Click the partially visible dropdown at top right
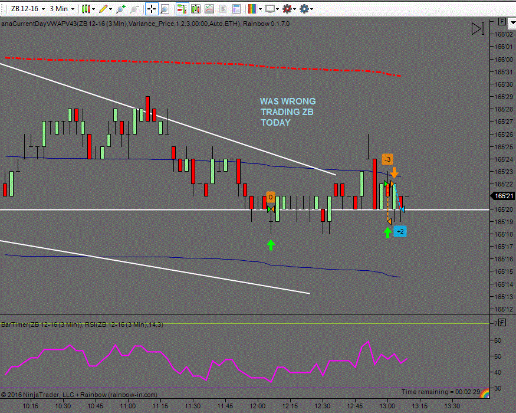Screen dimensions: 516x413 point(512,24)
